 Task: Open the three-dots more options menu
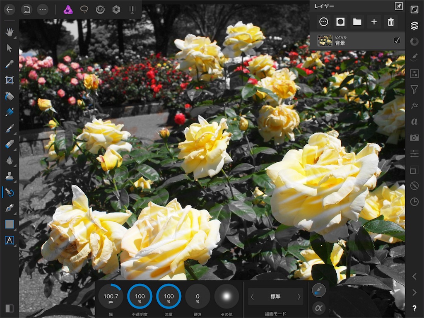click(x=43, y=10)
